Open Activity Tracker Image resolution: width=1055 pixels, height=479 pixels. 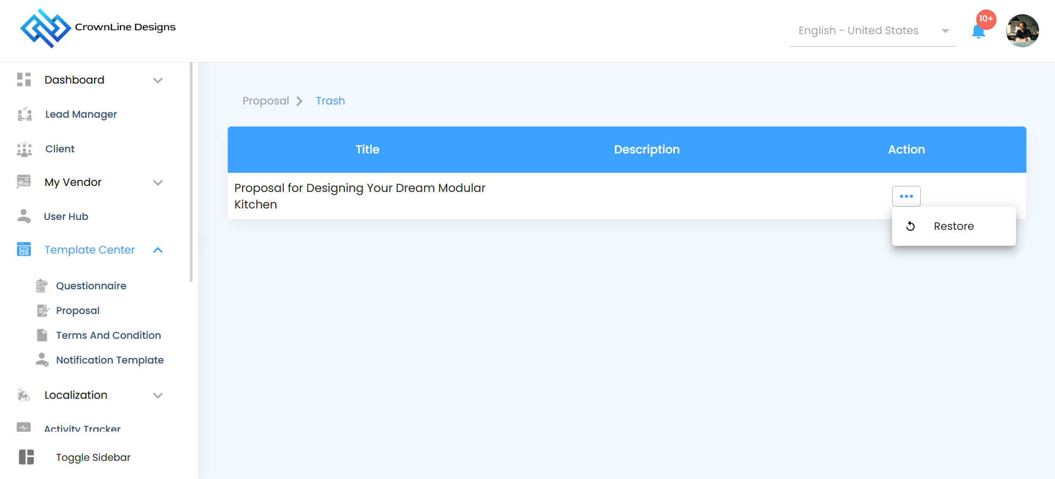[83, 428]
